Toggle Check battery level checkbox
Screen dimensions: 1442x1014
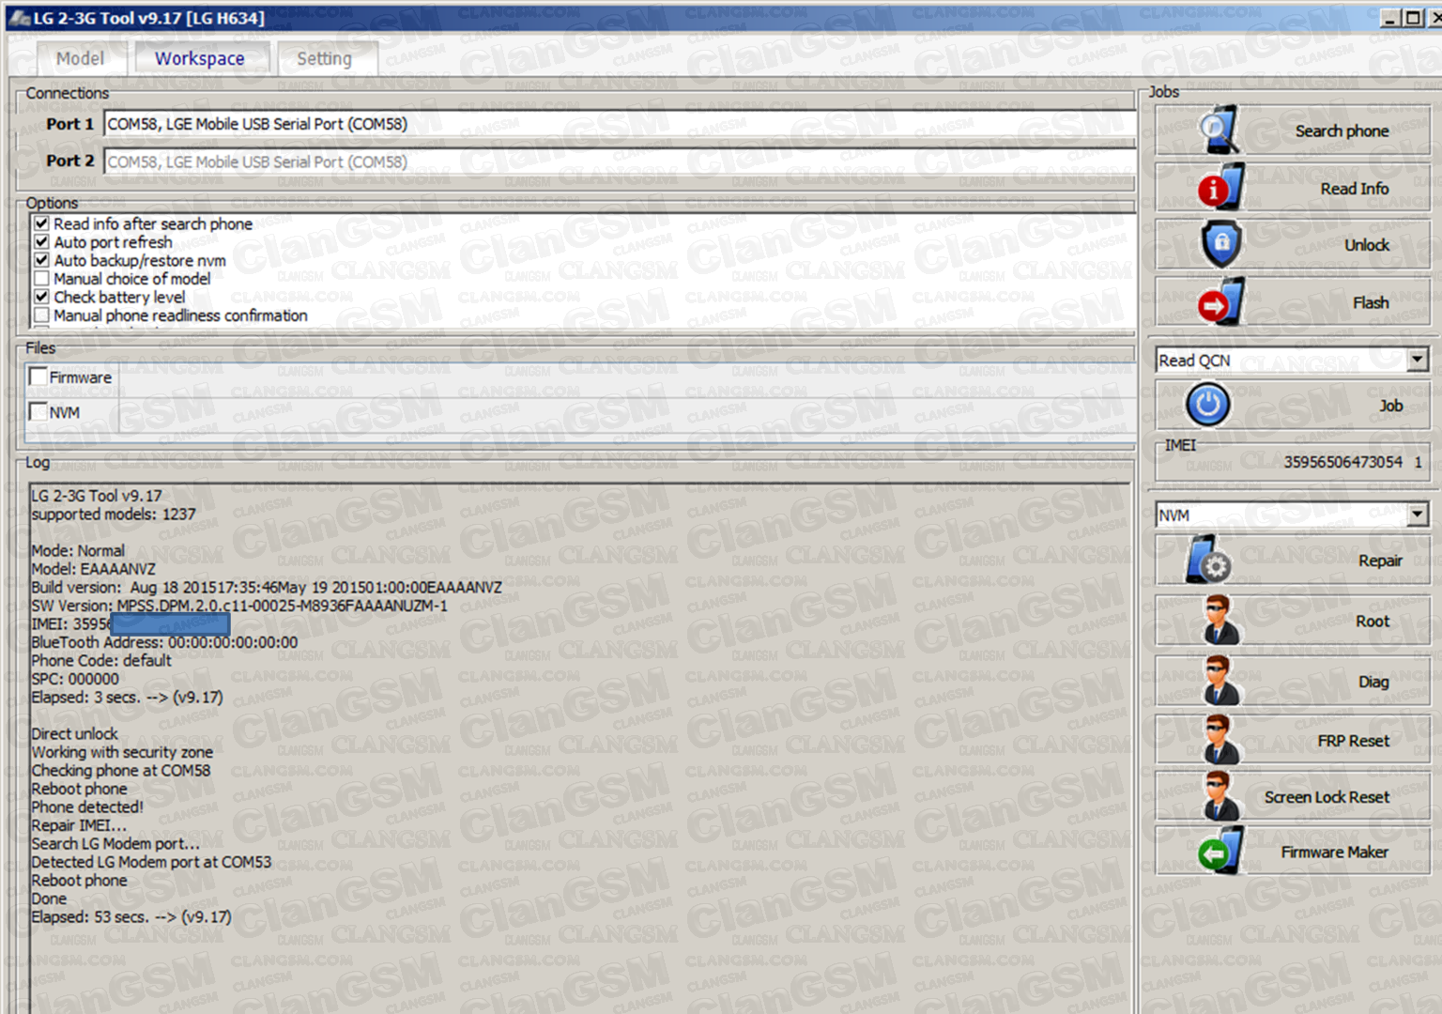coord(41,297)
